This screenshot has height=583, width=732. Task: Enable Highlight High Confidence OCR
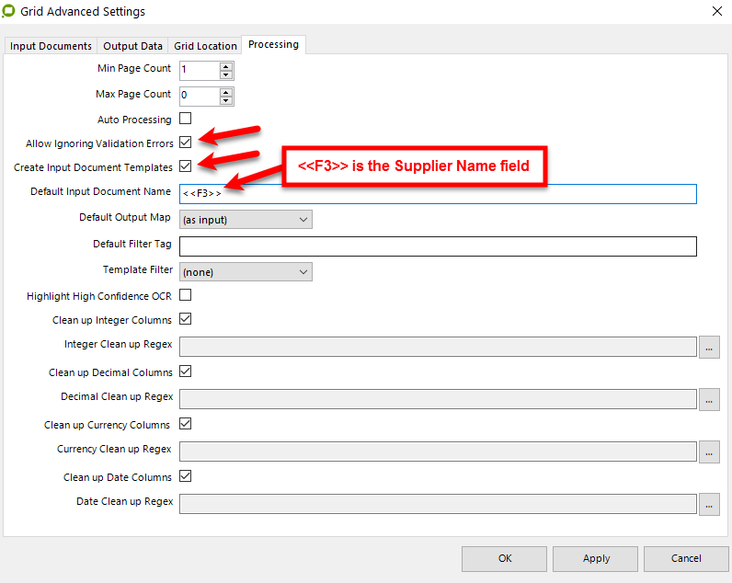click(186, 295)
